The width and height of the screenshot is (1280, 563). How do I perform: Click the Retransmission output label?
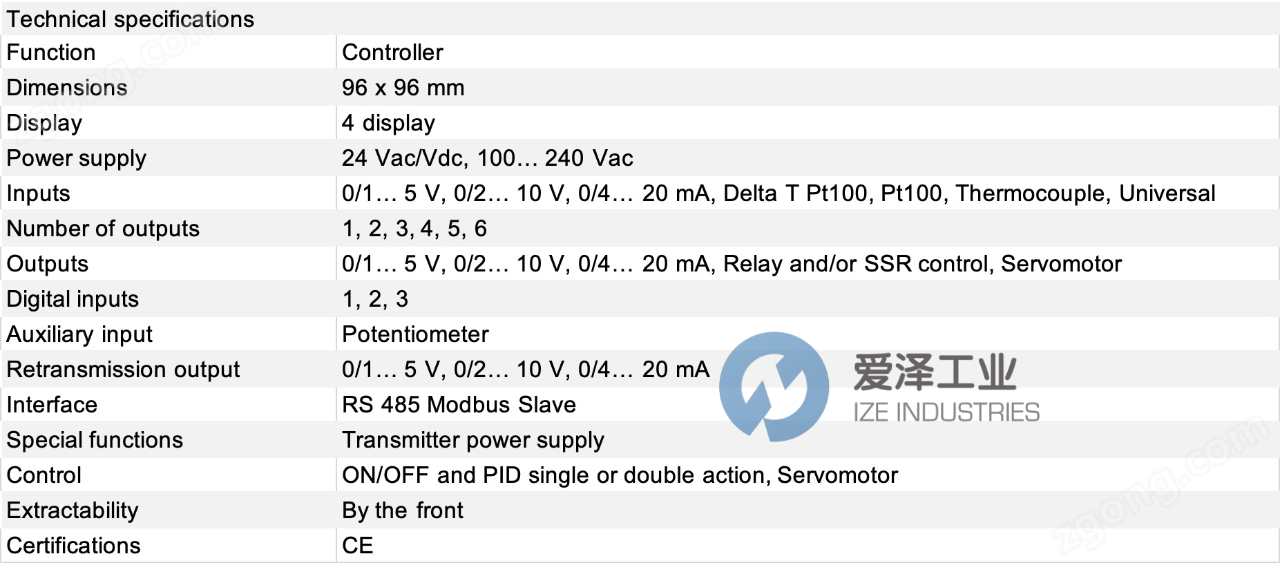tap(123, 370)
